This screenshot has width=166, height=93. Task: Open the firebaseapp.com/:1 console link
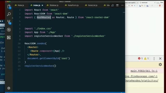coord(141,76)
